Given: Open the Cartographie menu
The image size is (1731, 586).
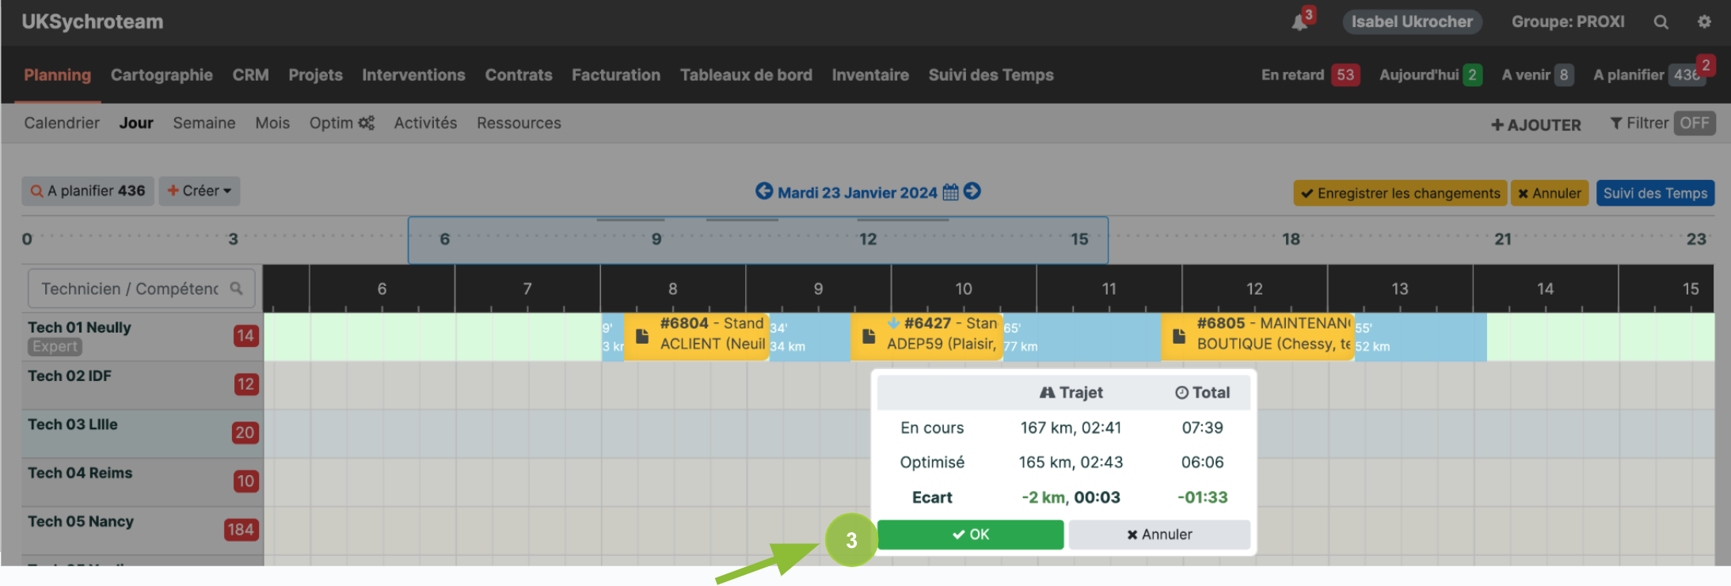Looking at the screenshot, I should tap(162, 75).
